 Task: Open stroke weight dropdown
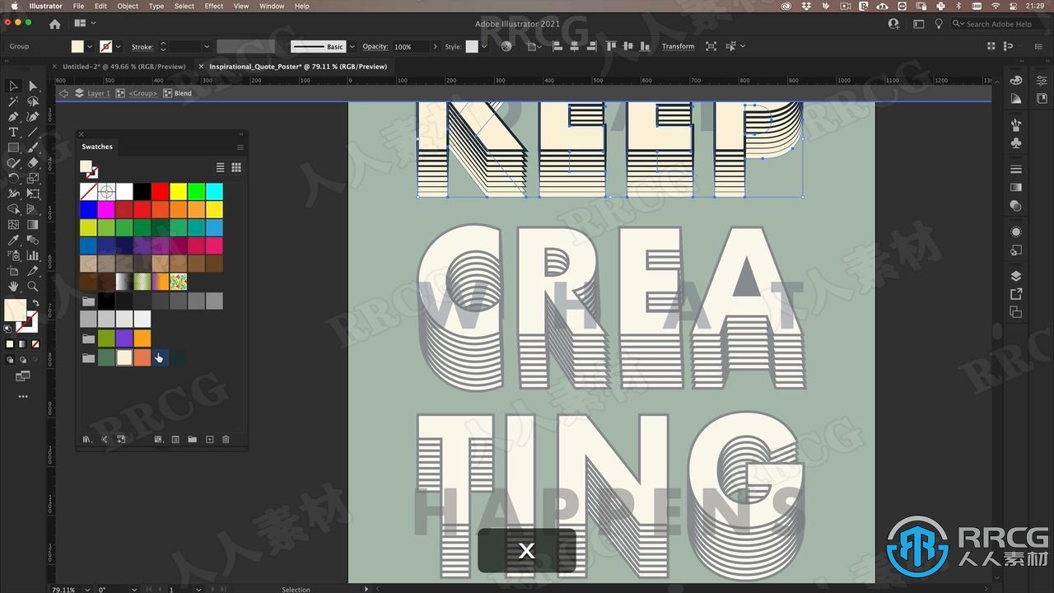tap(207, 46)
